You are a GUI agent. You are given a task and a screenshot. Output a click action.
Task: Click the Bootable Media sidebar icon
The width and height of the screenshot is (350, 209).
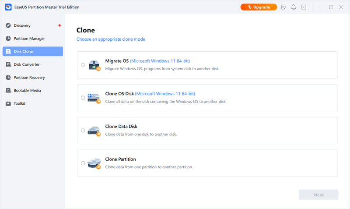8,90
